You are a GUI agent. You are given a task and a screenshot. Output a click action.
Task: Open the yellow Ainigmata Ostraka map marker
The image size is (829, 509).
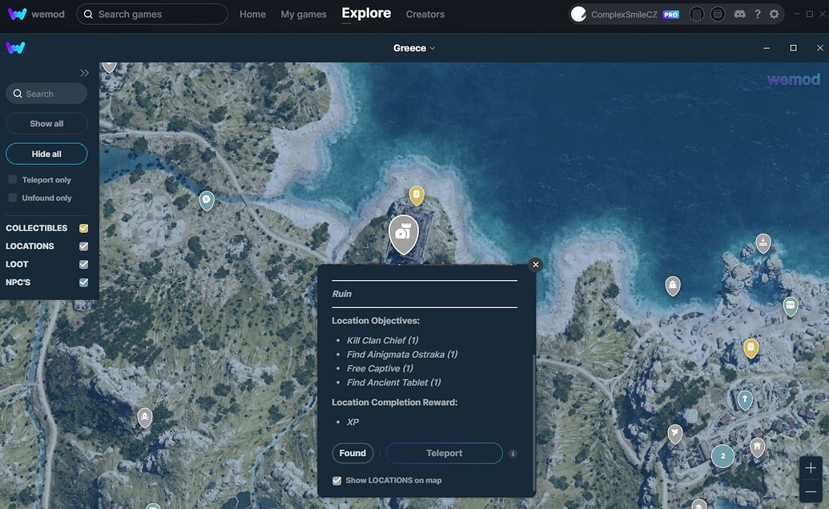pos(417,194)
